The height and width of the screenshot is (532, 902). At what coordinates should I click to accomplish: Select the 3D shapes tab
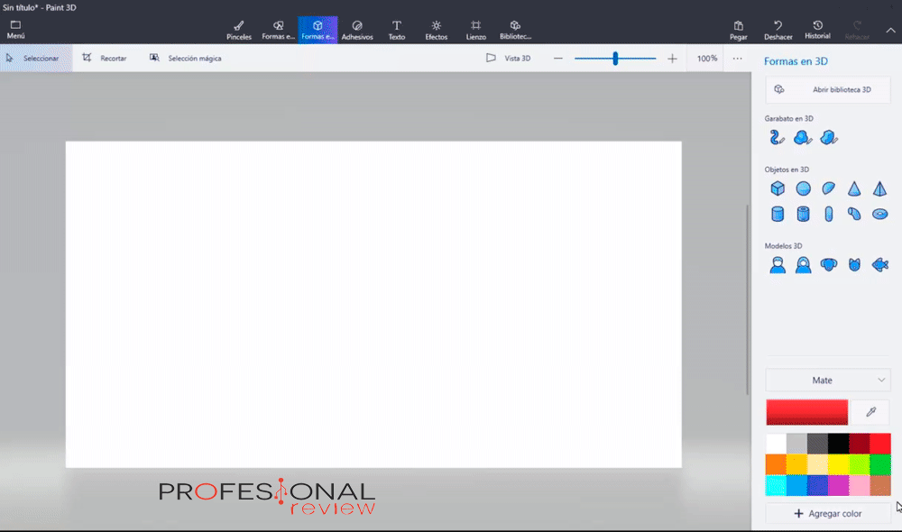318,30
